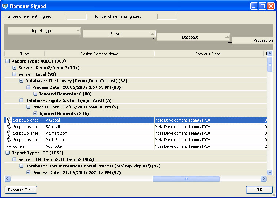Viewport: 277px width, 198px height.
Task: Expand Ignored Elements : 0 (88) group
Action: (x=35, y=94)
